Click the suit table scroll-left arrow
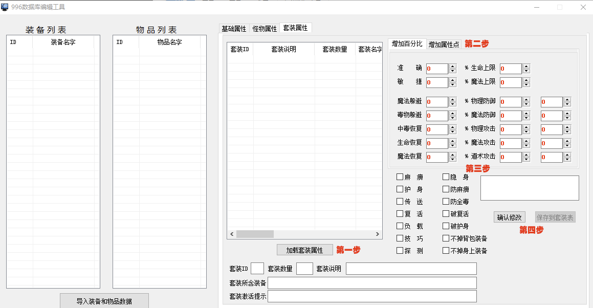This screenshot has height=308, width=593. (232, 234)
